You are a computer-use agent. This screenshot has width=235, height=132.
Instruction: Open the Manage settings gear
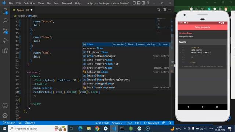(x=5, y=115)
